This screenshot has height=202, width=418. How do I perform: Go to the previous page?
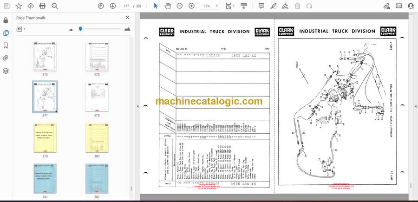tap(101, 6)
